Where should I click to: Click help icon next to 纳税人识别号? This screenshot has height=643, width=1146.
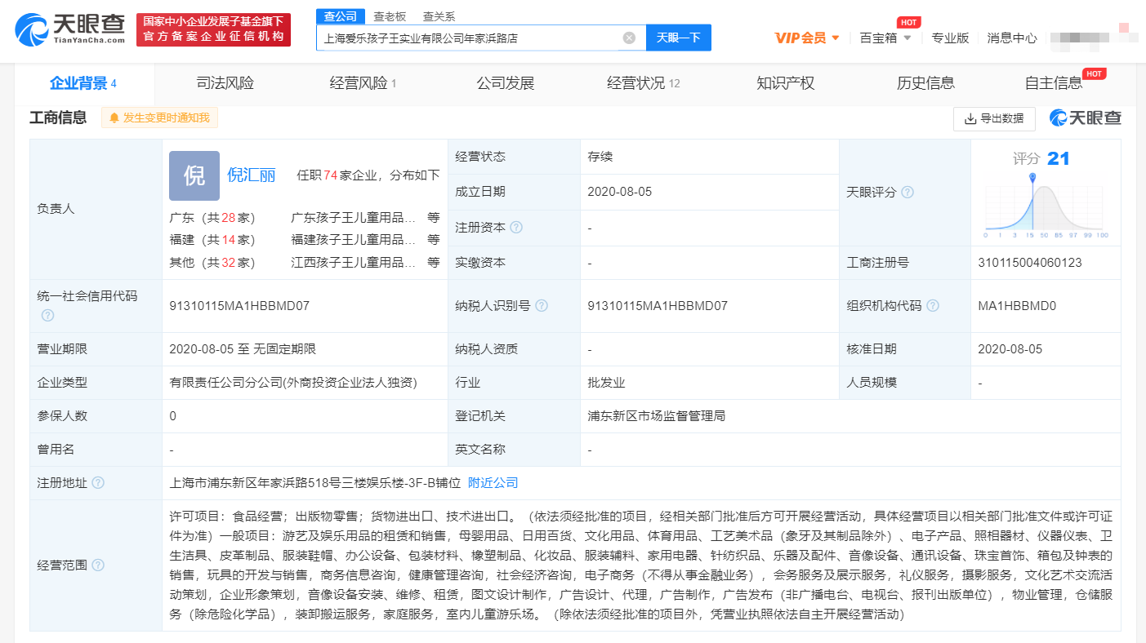pyautogui.click(x=541, y=306)
